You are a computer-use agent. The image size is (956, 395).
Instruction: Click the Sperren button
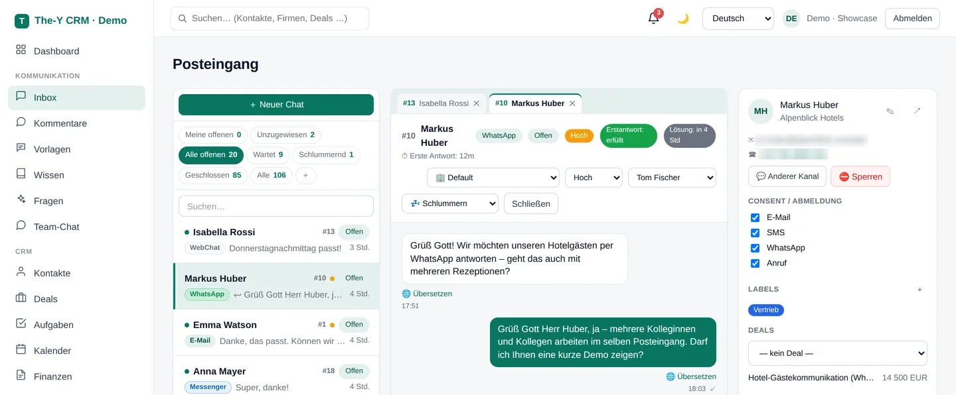[860, 176]
